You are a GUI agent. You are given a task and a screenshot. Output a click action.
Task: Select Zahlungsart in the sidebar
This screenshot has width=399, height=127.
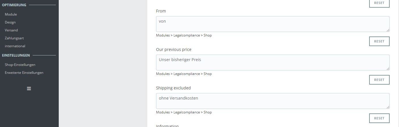pyautogui.click(x=14, y=38)
